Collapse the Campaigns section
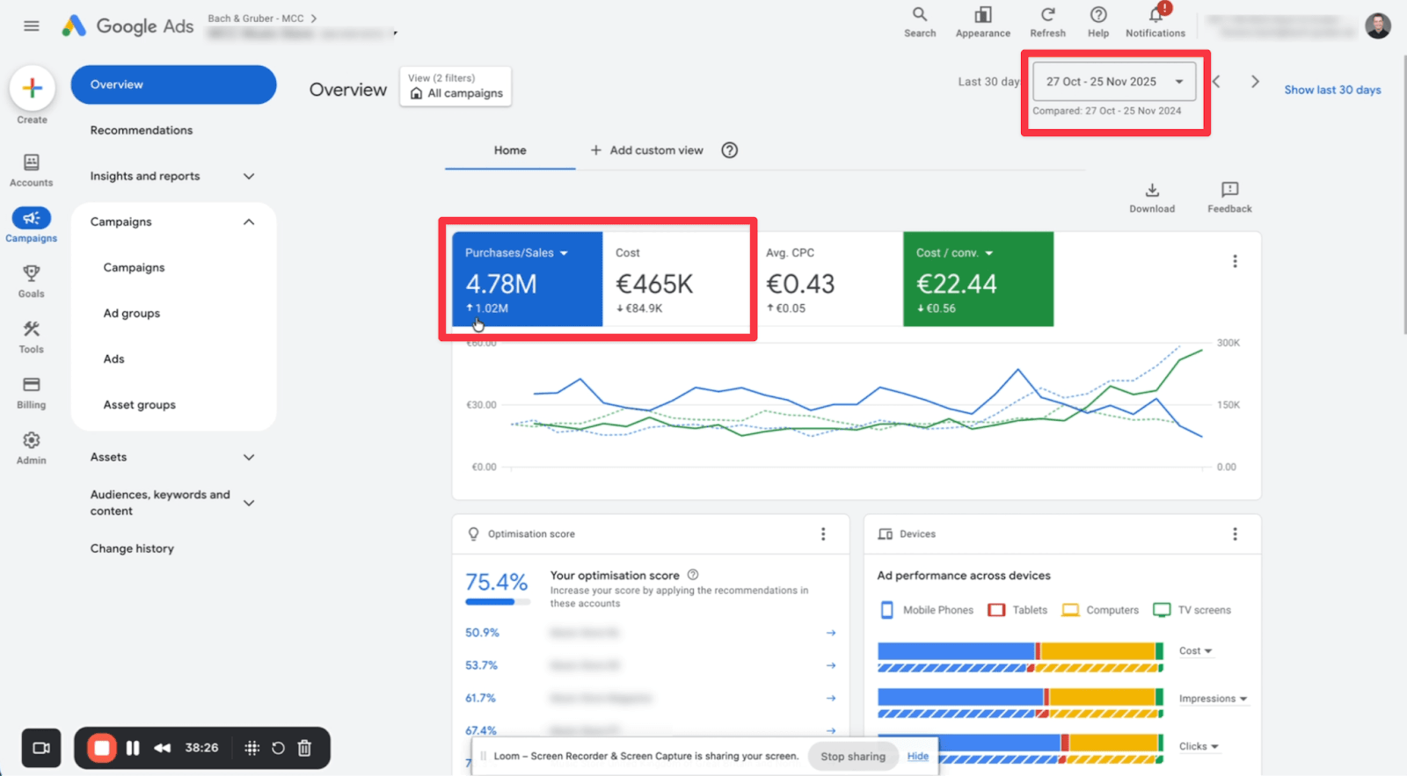Image resolution: width=1407 pixels, height=776 pixels. pos(249,222)
